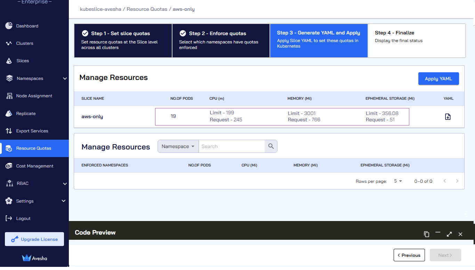475x270 pixels.
Task: Download YAML for aws-only slice
Action: click(448, 117)
